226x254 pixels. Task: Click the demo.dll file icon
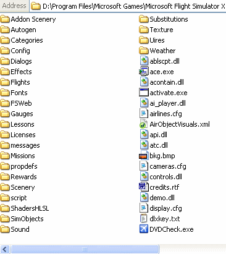tap(144, 198)
